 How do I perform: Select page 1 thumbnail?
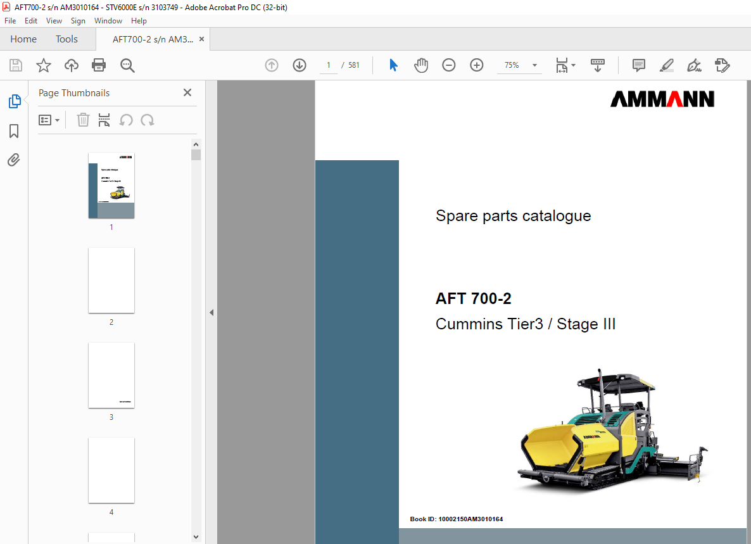111,186
